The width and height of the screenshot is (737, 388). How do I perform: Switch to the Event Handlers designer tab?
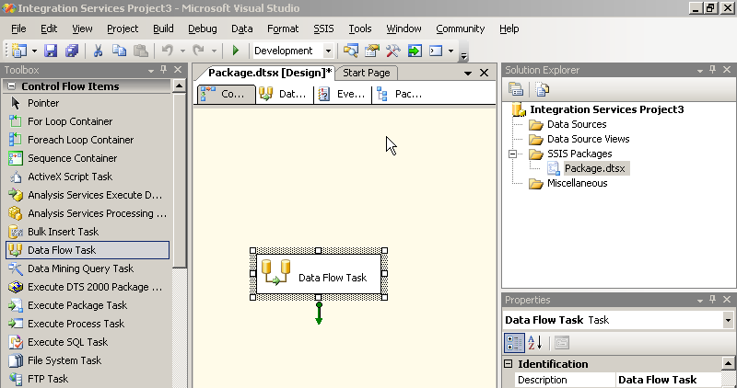point(342,94)
